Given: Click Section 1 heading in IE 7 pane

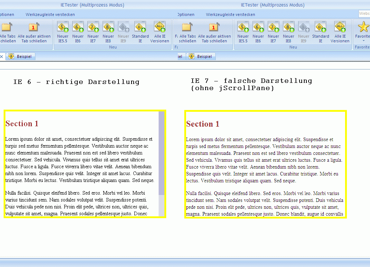Looking at the screenshot, I should [203, 124].
